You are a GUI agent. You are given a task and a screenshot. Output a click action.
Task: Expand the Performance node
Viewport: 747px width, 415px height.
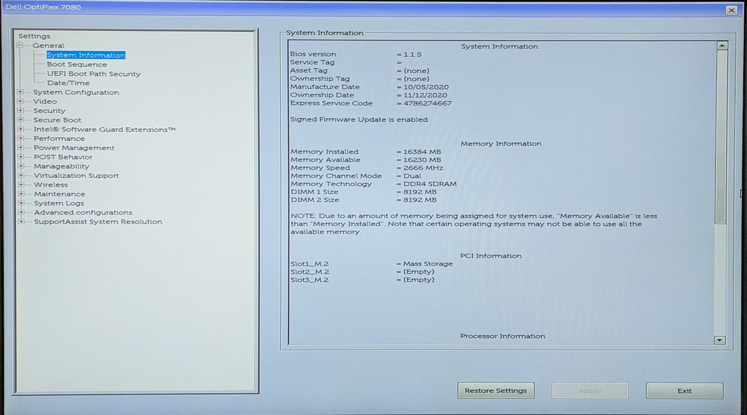(21, 139)
